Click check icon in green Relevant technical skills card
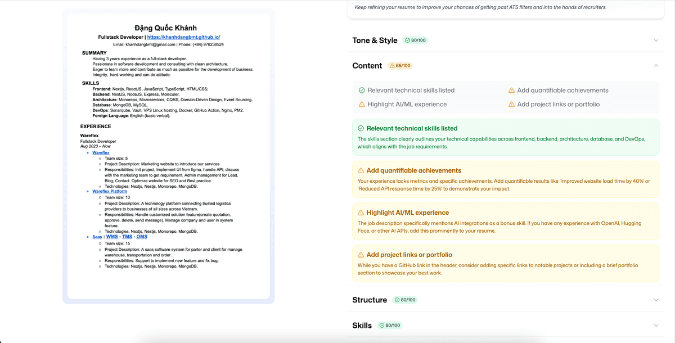This screenshot has height=343, width=675. pos(361,129)
